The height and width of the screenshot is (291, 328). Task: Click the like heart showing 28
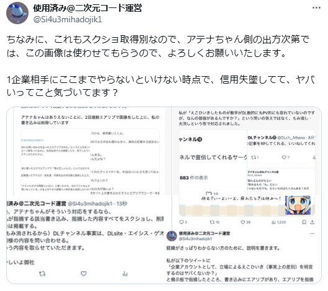click(x=246, y=222)
